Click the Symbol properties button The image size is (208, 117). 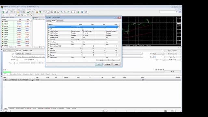pos(173,54)
